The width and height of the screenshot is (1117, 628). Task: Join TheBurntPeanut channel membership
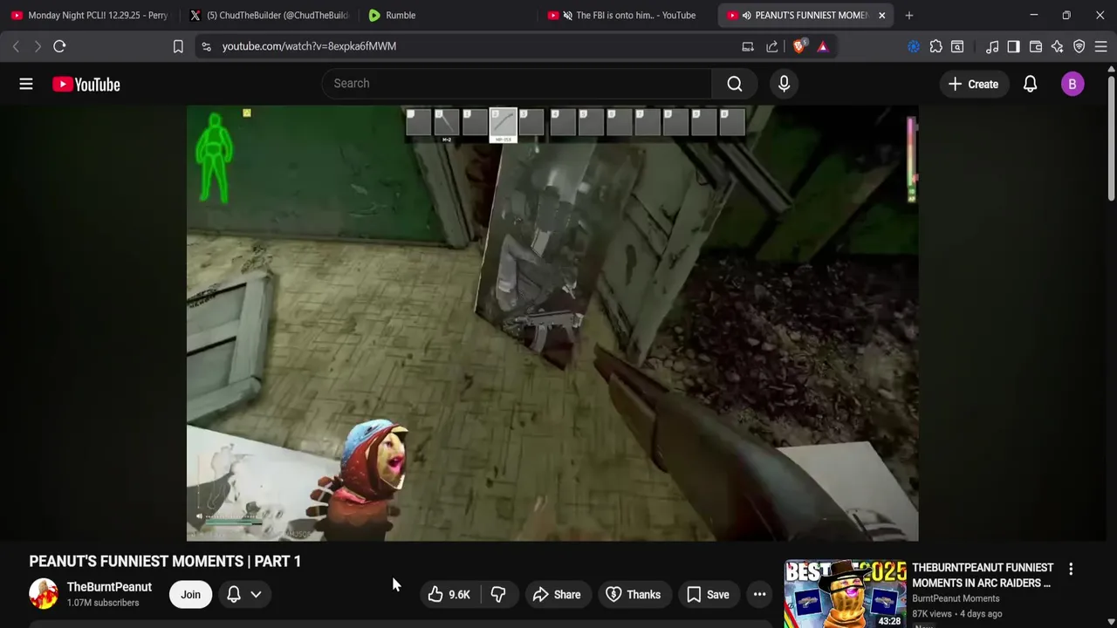(190, 595)
